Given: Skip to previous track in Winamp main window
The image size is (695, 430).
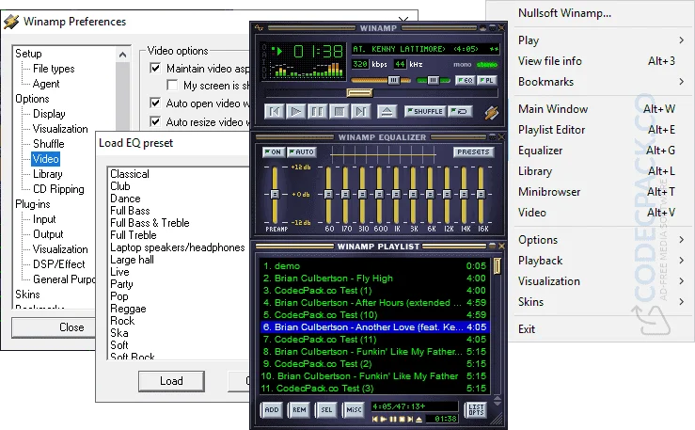Looking at the screenshot, I should click(x=275, y=111).
